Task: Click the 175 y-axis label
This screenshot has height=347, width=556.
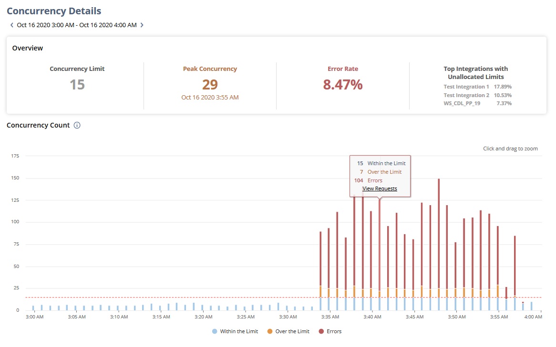Action: pyautogui.click(x=15, y=156)
